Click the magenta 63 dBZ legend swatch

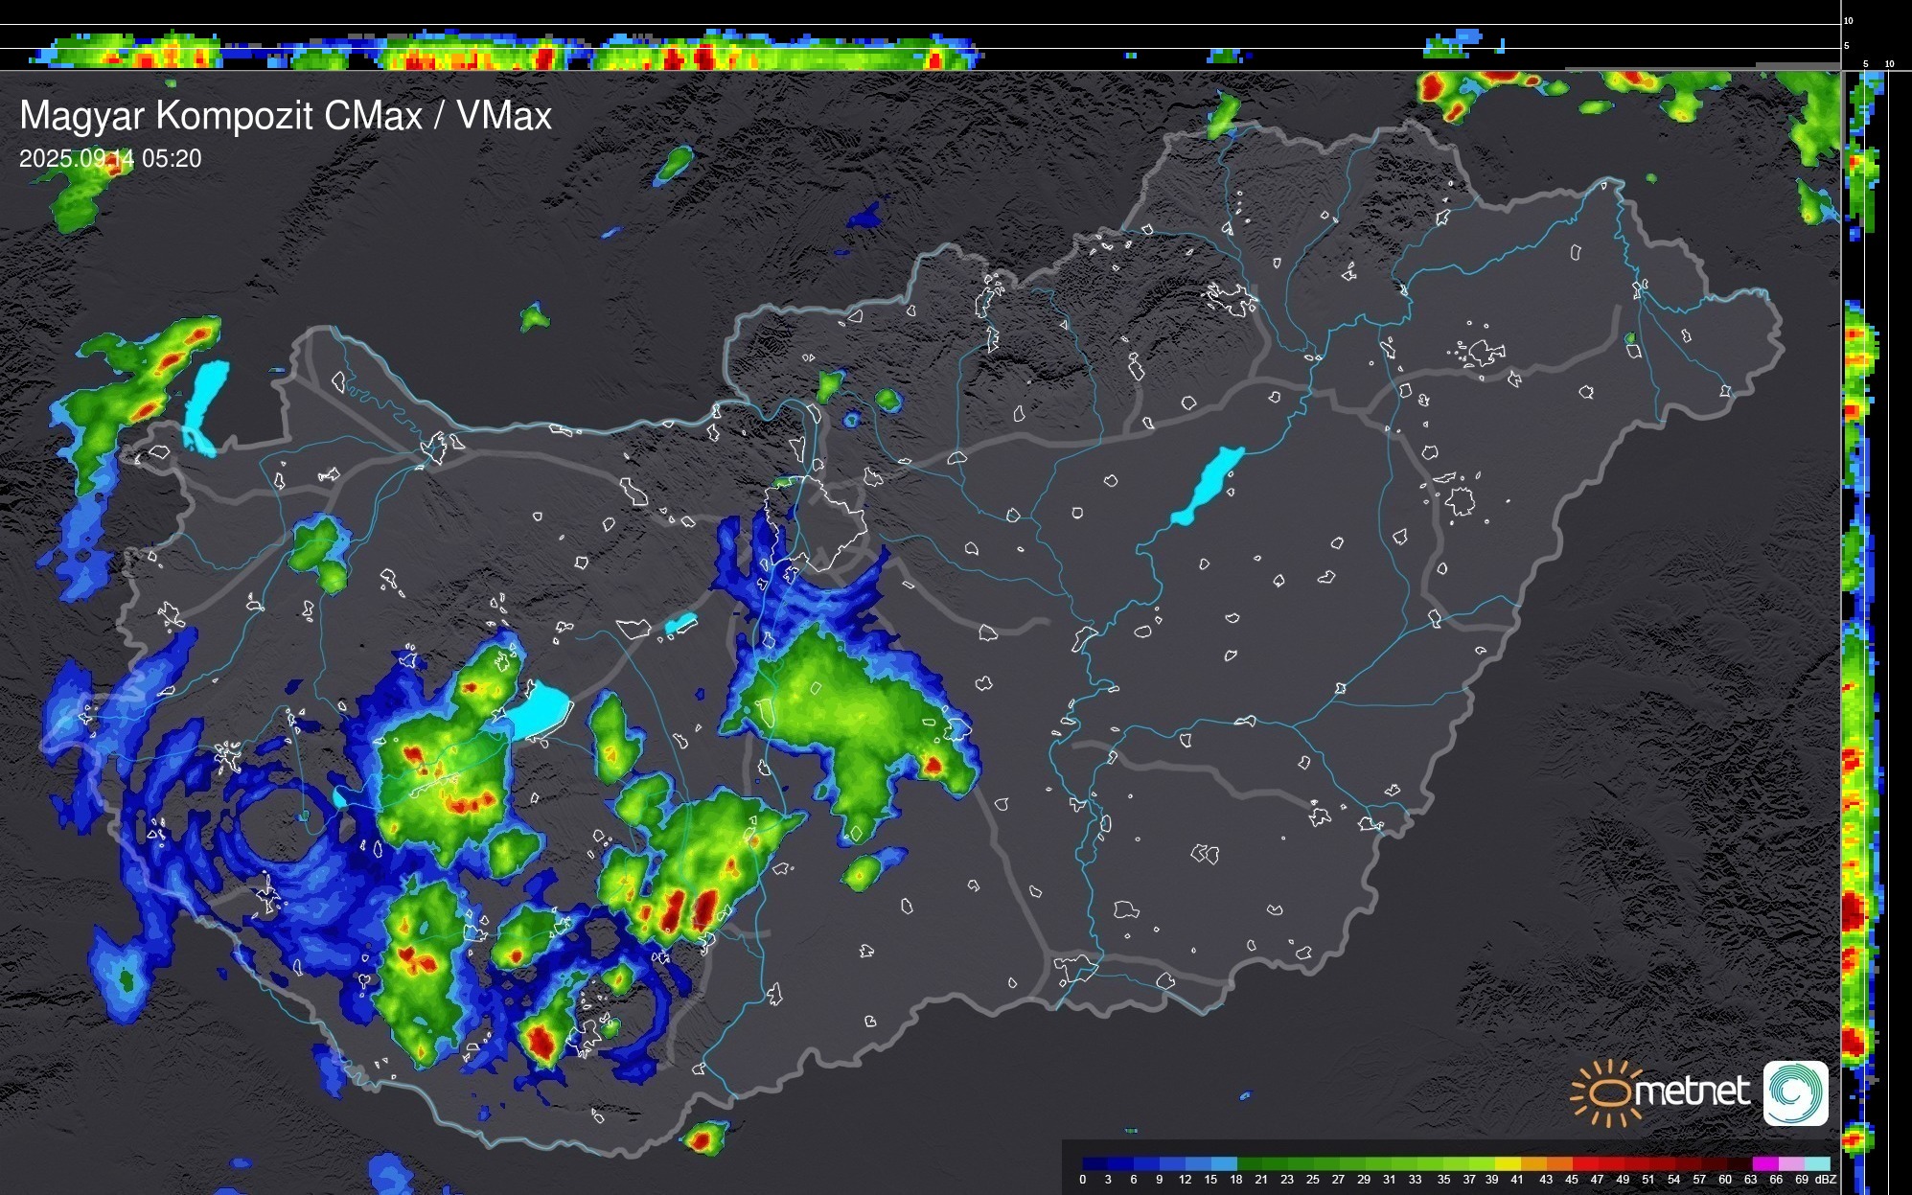[x=1764, y=1164]
